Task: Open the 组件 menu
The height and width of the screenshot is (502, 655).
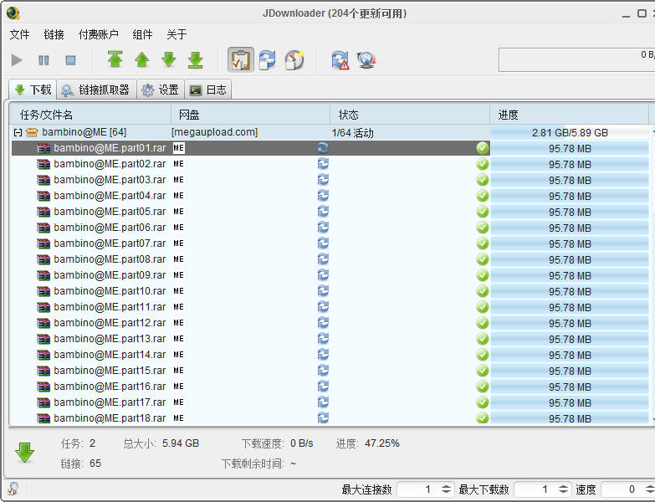Action: click(142, 34)
